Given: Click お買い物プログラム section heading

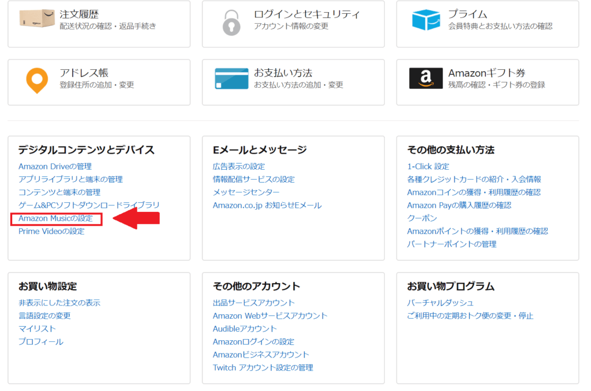Looking at the screenshot, I should [451, 286].
